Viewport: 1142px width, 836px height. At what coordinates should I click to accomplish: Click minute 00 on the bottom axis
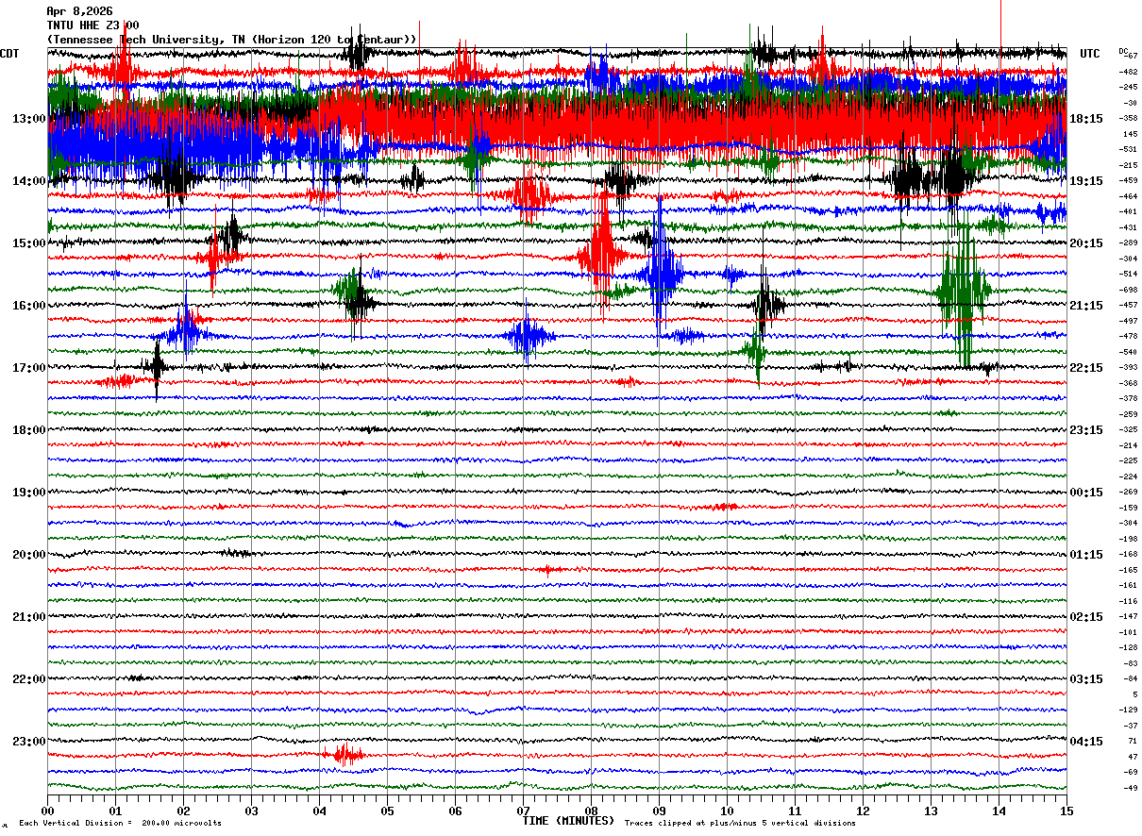click(48, 811)
